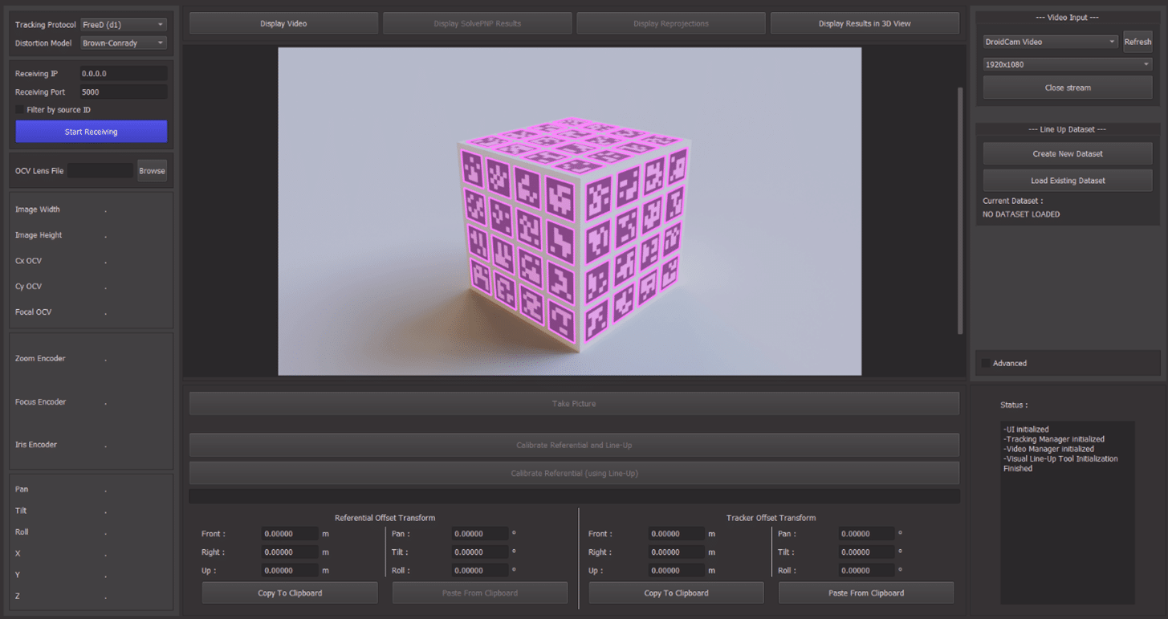Viewport: 1168px width, 619px height.
Task: Click the Tracker Offset Pan value field
Action: tap(866, 534)
